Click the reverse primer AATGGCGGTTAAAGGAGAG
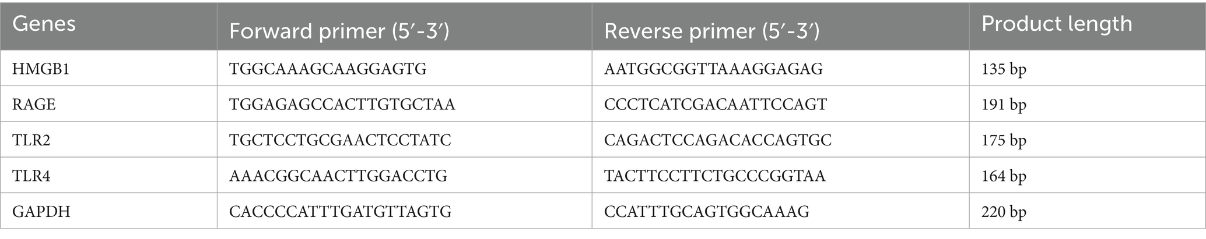Screen dimensions: 1206x239 pyautogui.click(x=713, y=69)
